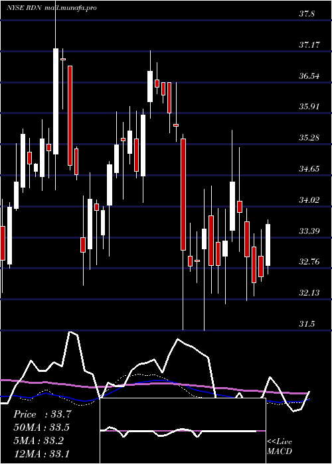Click the 5MA : 33.2 readout

[40, 441]
